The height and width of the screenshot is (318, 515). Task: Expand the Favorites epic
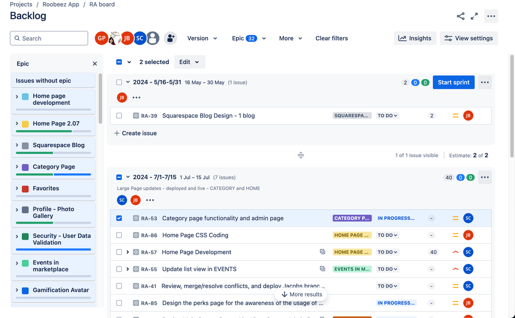coord(17,188)
